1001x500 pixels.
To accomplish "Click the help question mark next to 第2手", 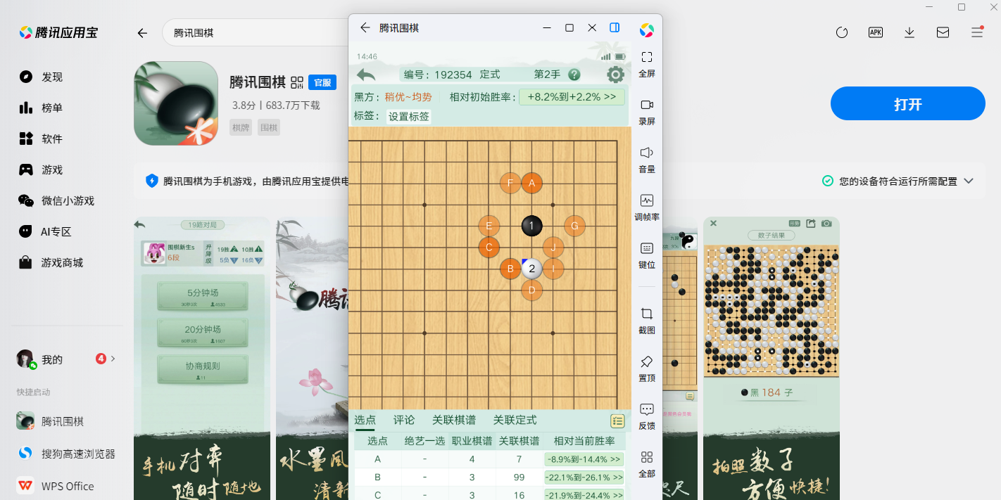I will point(574,75).
